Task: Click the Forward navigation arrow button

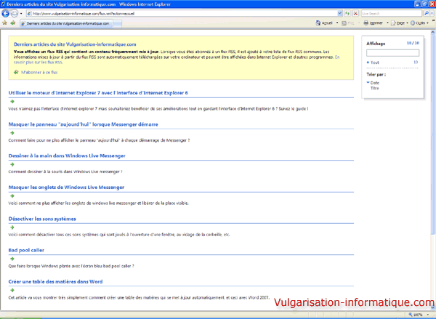Action: pos(15,13)
